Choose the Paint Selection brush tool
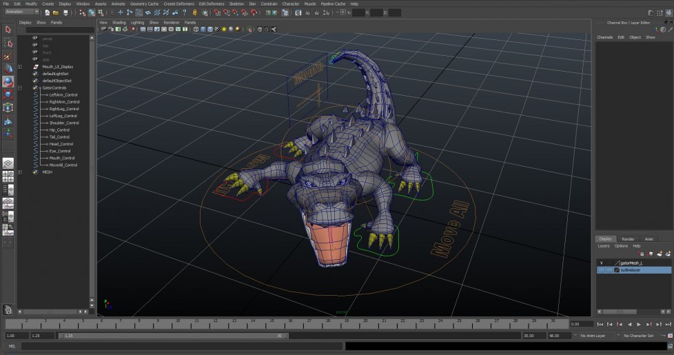The height and width of the screenshot is (355, 674). point(8,57)
